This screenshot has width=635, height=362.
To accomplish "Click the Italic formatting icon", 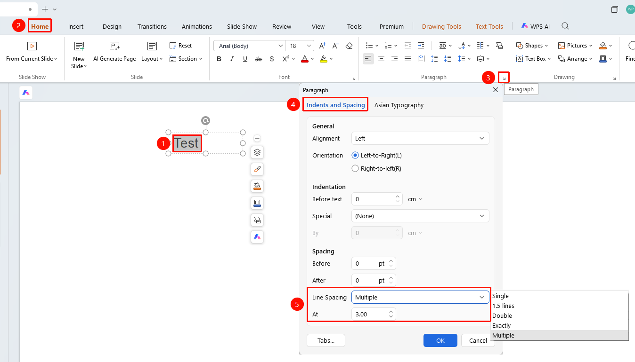I will click(x=232, y=59).
